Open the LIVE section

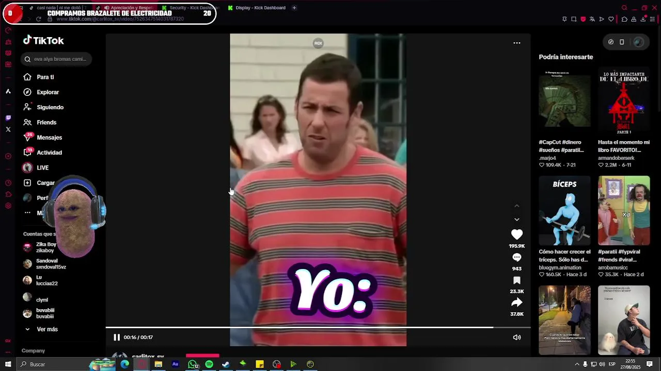point(36,167)
